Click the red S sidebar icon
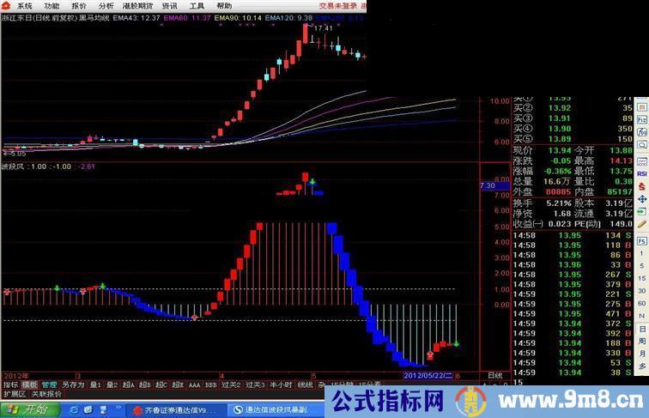 [x=642, y=186]
